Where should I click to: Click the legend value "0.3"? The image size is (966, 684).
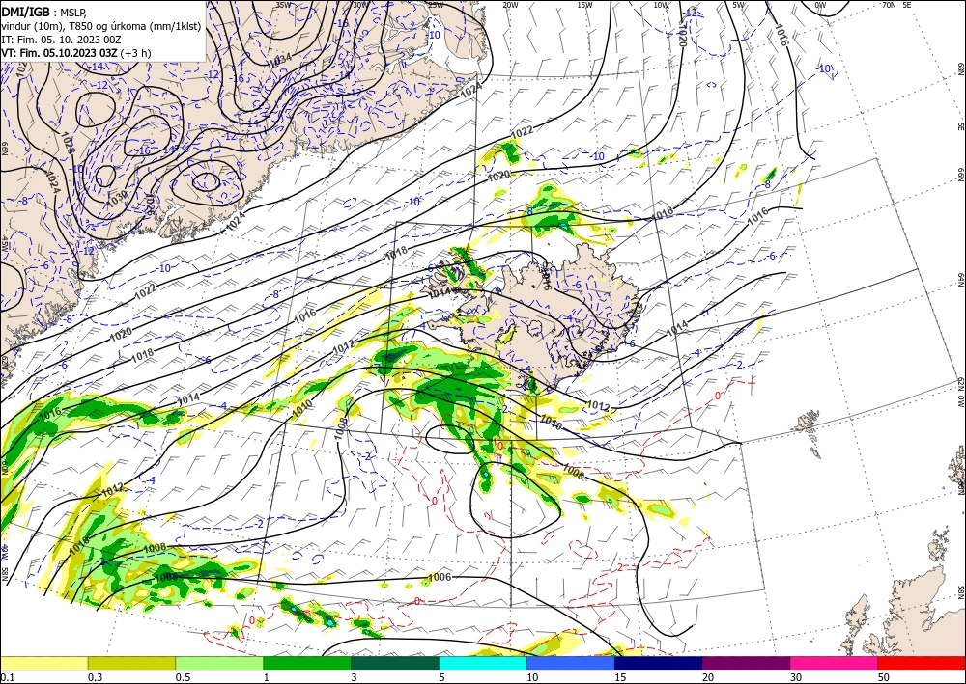click(x=95, y=677)
